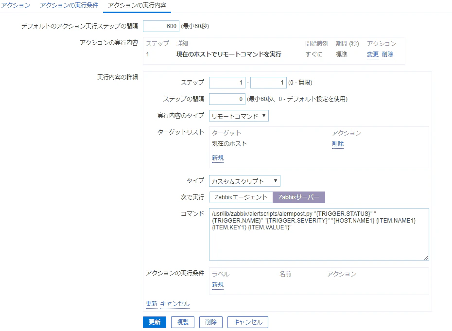The height and width of the screenshot is (331, 452).
Task: Focus the ステップ end number field
Action: pos(268,83)
